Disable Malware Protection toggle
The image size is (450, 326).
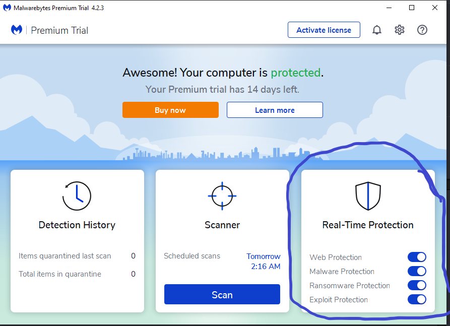coord(417,272)
